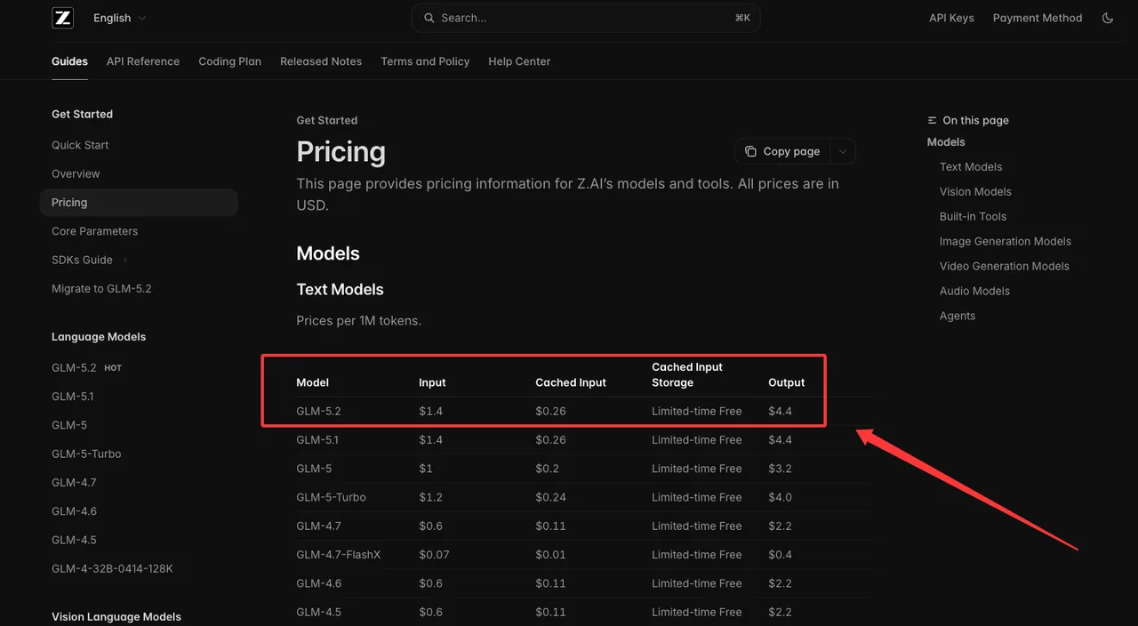Jump to Video Generation Models section
The height and width of the screenshot is (626, 1138).
[x=1005, y=266]
